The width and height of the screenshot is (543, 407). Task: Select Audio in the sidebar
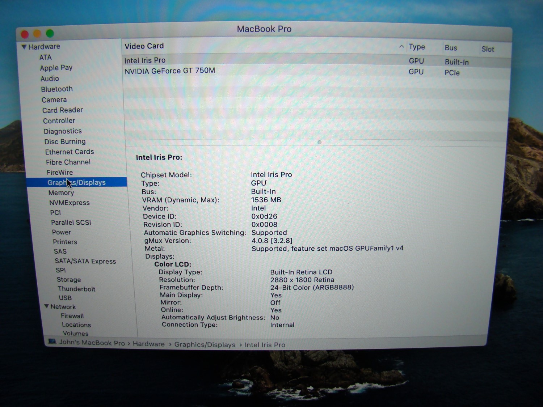coord(50,79)
